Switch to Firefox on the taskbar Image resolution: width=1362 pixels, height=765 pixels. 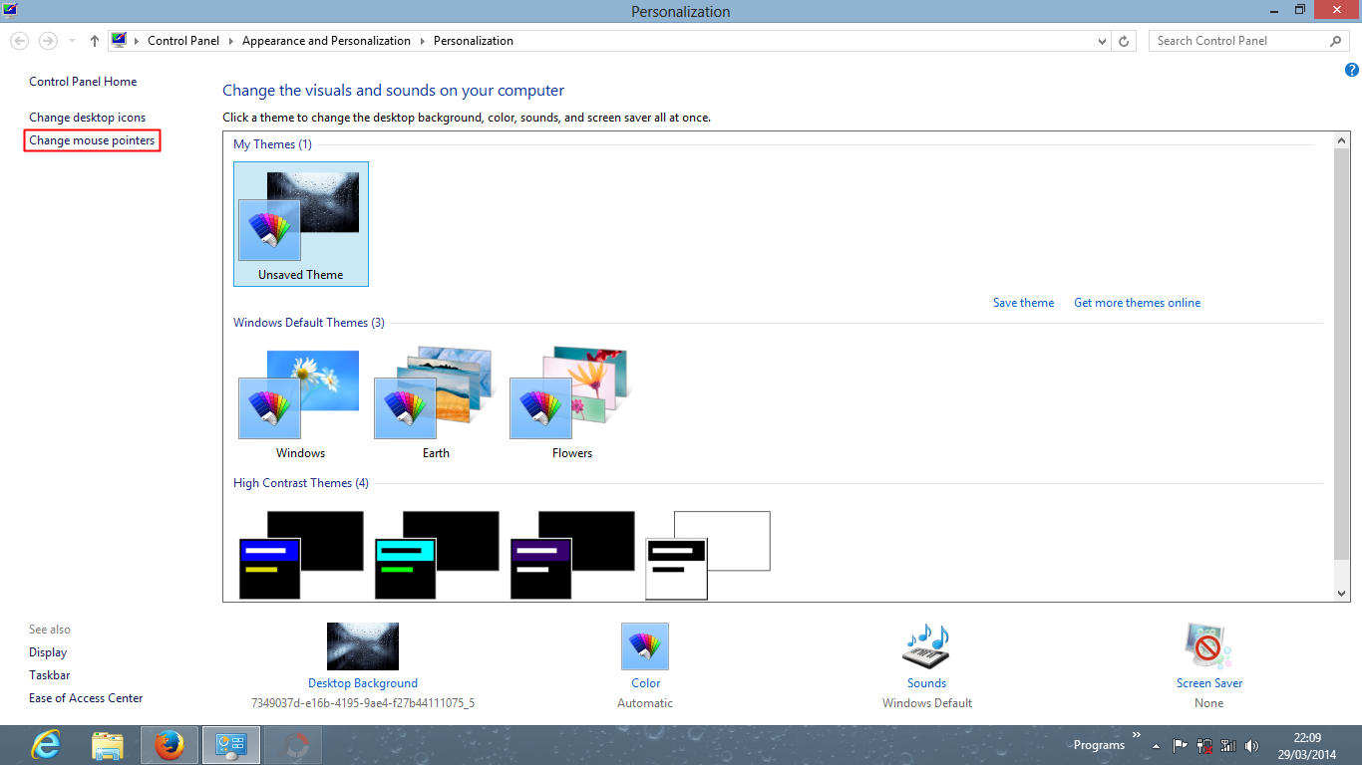point(170,745)
